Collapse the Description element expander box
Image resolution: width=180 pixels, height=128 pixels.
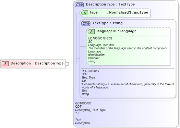click(67, 64)
